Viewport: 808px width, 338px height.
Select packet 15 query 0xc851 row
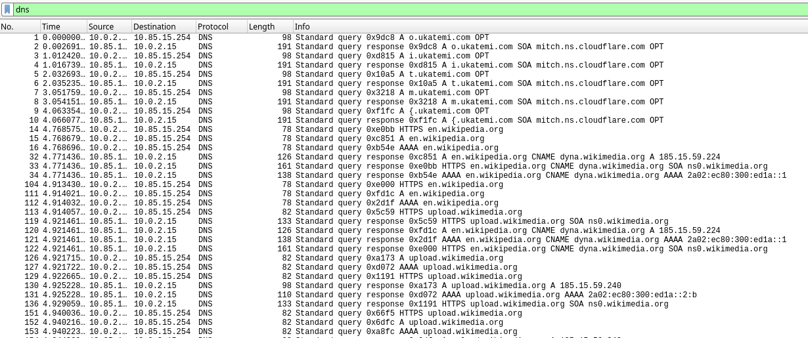coord(404,139)
